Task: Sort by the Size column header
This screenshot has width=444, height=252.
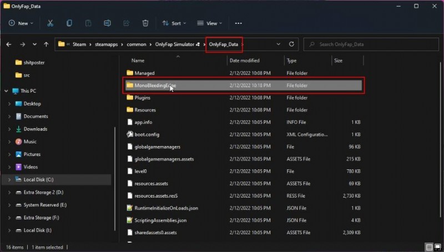Action: (338, 61)
